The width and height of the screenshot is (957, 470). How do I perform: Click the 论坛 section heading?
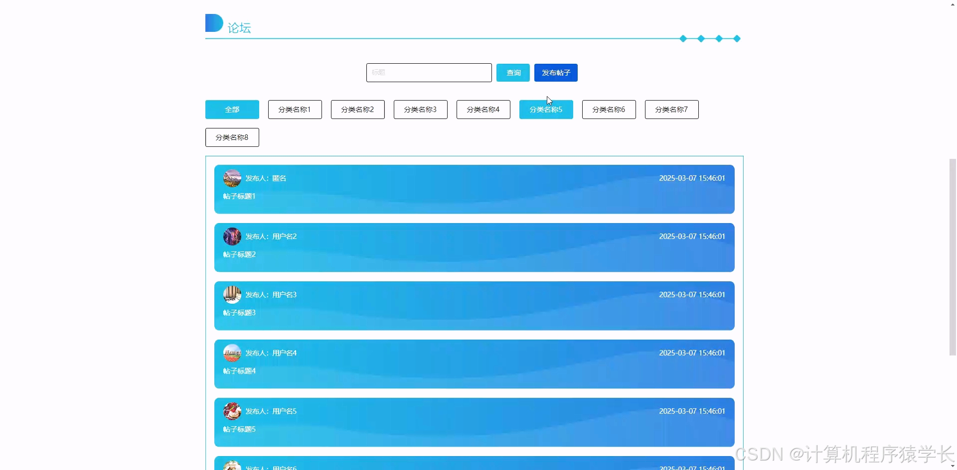[239, 28]
